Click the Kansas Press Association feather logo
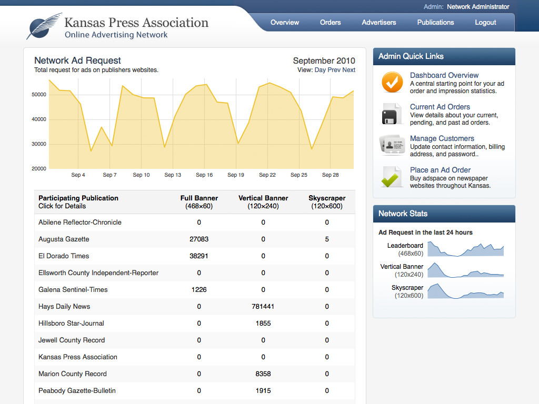This screenshot has height=404, width=539. click(x=44, y=26)
